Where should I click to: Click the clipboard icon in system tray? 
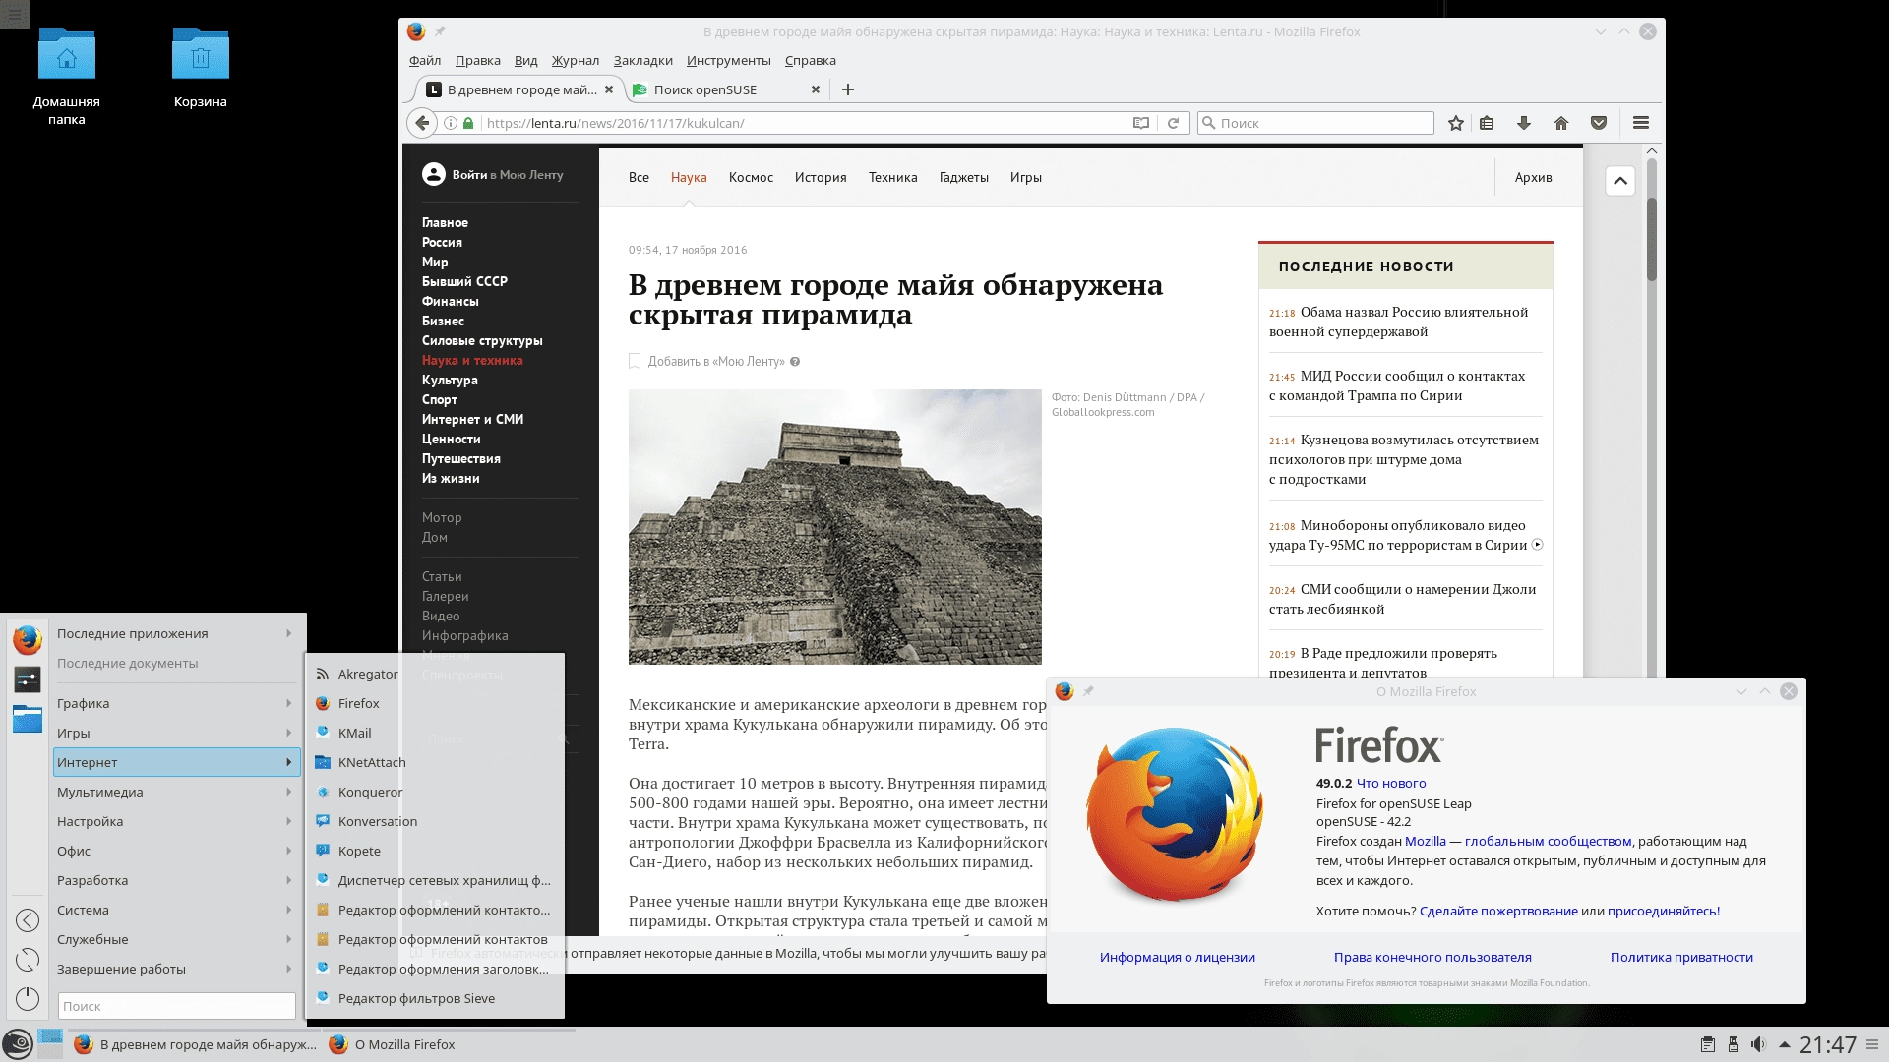(1708, 1044)
